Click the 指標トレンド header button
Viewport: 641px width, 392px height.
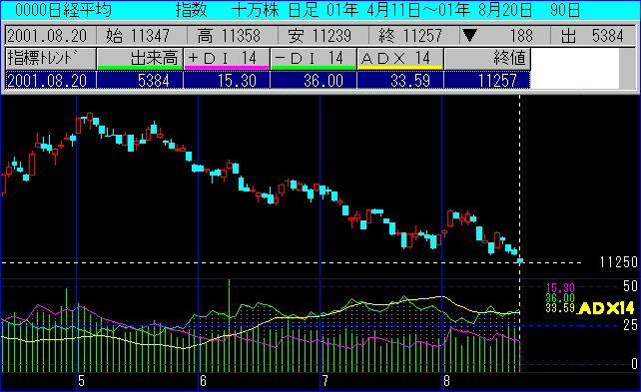[51, 59]
